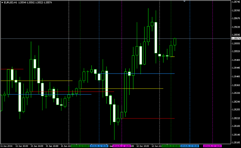Select the short dark red line near 1.35440
Screen dimensions: 241x148
point(12,69)
